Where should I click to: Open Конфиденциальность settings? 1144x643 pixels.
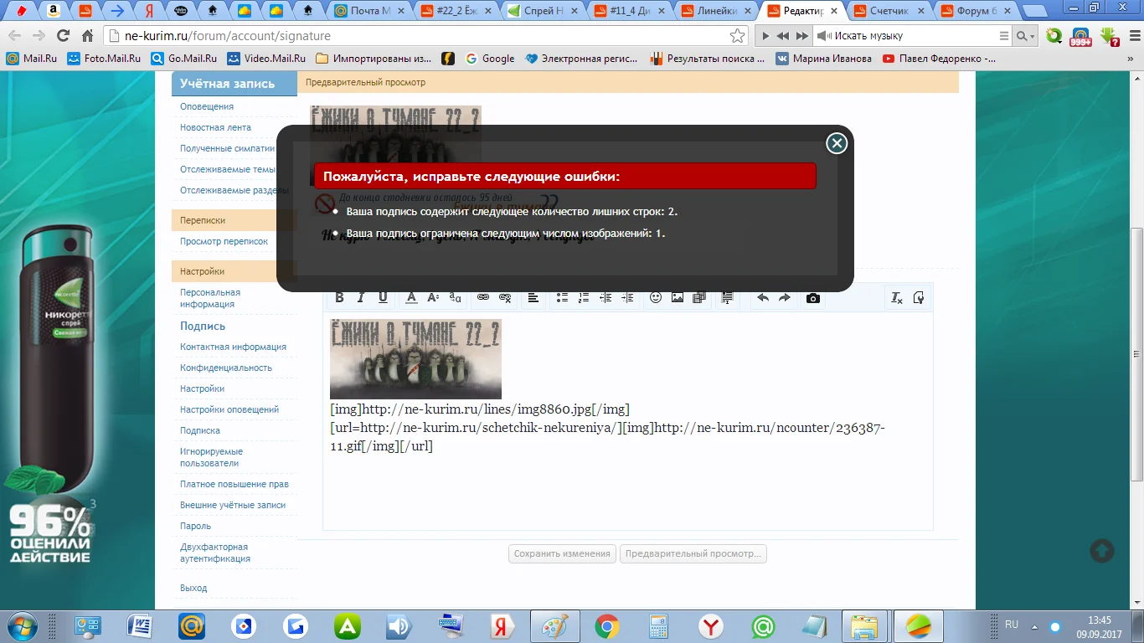click(x=226, y=368)
